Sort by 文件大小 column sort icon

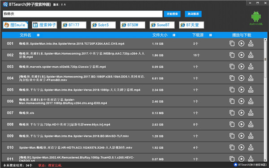pyautogui.click(x=174, y=35)
